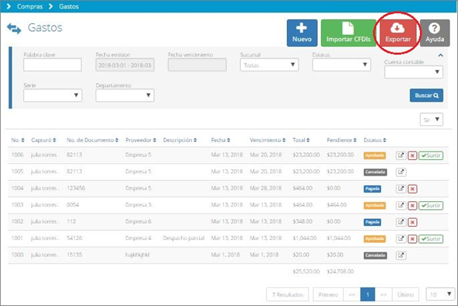Open expense 1002 with the edit icon
This screenshot has height=306, width=458.
(401, 222)
